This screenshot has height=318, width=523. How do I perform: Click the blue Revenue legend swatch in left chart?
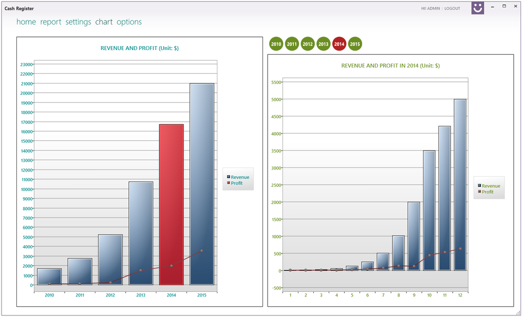click(x=229, y=177)
